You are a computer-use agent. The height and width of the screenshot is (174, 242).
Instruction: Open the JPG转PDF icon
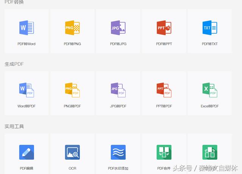point(118,90)
